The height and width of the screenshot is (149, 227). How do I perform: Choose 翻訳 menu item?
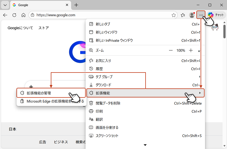click(145, 119)
